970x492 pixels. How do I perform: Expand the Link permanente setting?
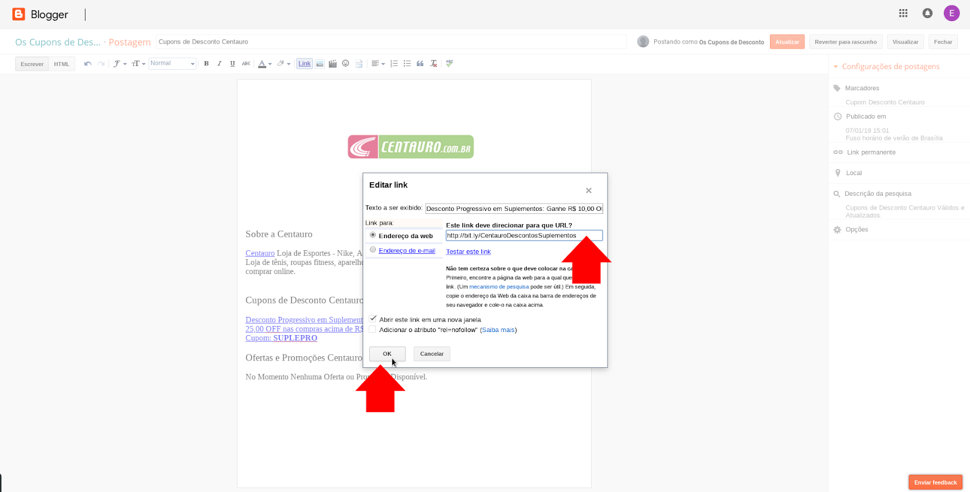(871, 153)
